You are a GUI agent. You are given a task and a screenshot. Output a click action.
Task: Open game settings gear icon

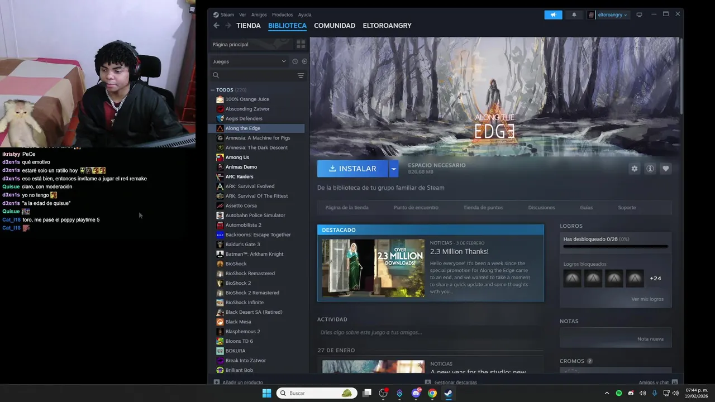[x=634, y=169]
